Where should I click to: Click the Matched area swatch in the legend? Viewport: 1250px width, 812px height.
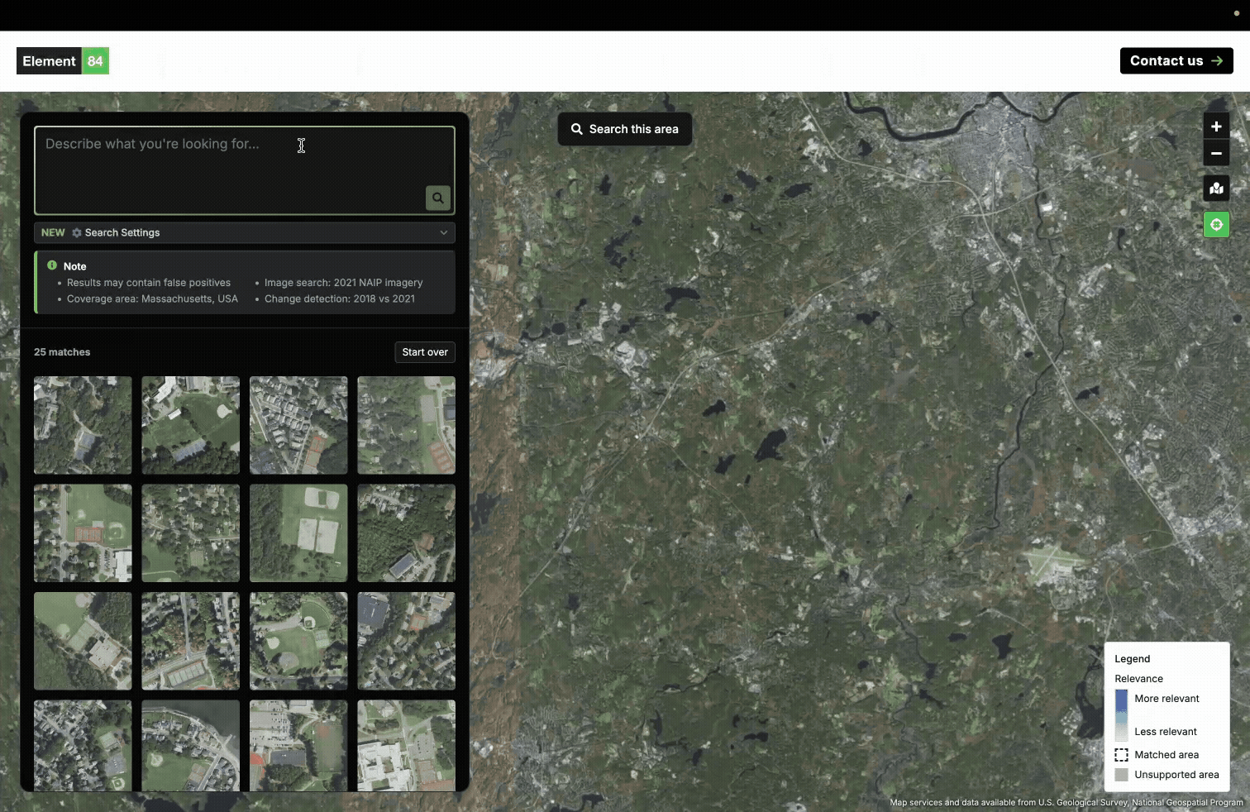(x=1121, y=755)
